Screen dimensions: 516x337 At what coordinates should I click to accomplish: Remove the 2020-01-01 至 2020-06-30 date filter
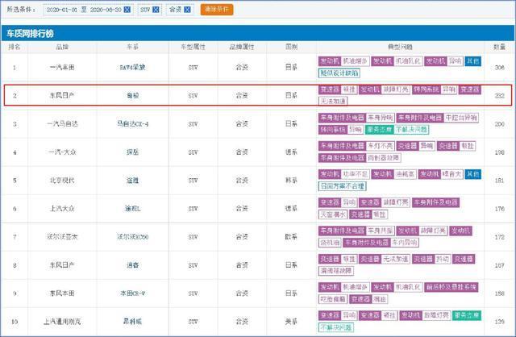[127, 10]
